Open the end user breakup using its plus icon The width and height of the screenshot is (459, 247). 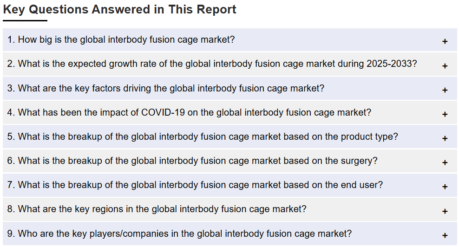click(x=445, y=187)
